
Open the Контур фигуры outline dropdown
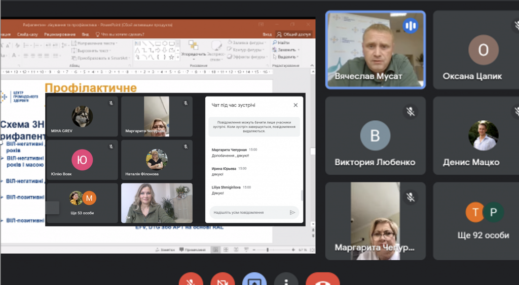(x=246, y=50)
